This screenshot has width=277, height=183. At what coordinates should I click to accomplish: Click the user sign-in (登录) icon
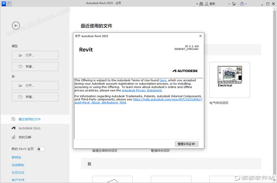click(206, 4)
